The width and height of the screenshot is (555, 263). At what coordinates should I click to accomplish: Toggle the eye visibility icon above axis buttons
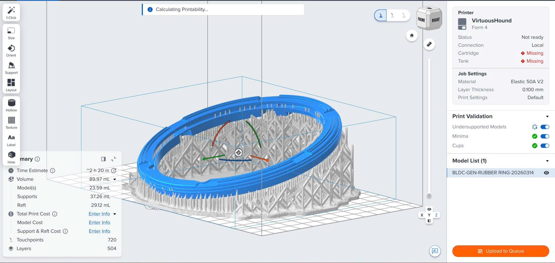429,209
